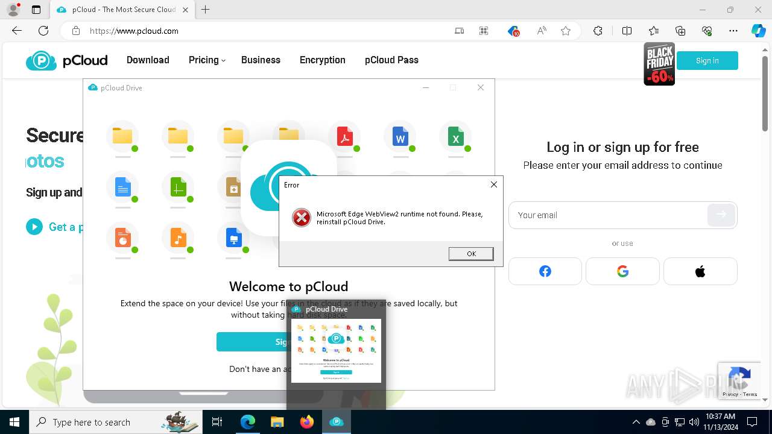Expand the Pricing dropdown menu

[207, 60]
